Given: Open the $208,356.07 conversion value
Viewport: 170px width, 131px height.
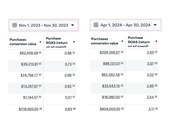Looking at the screenshot, I should [x=110, y=52].
